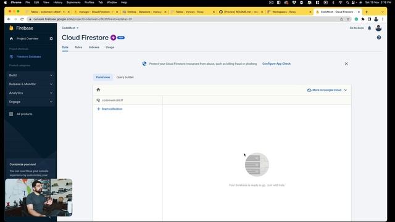Switch to the Usage tab

pos(110,47)
